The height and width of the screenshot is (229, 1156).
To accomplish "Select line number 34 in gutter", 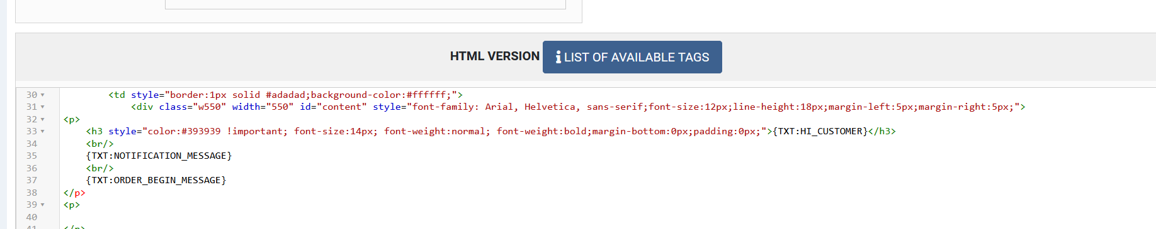I will click(x=31, y=144).
